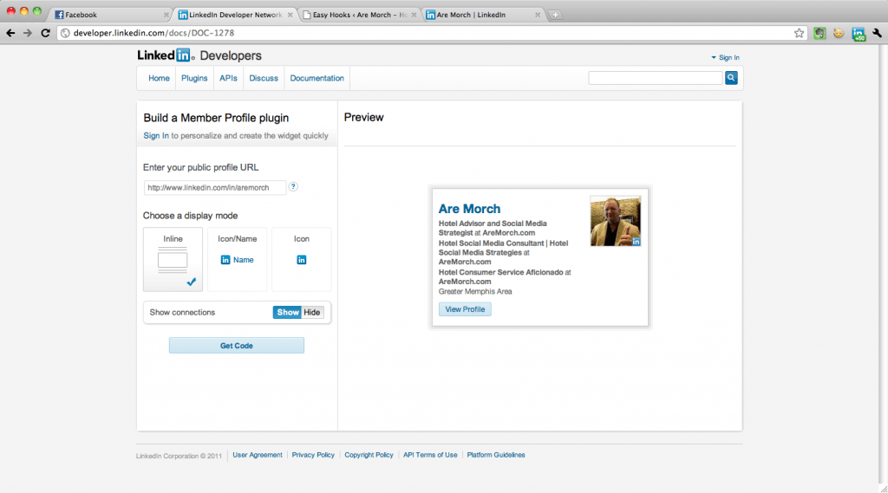Image resolution: width=888 pixels, height=493 pixels.
Task: Set Show connections to Hide
Action: [x=312, y=313]
